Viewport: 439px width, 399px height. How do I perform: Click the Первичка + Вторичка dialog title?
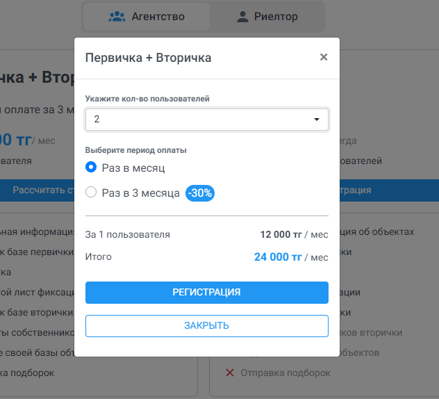click(148, 58)
